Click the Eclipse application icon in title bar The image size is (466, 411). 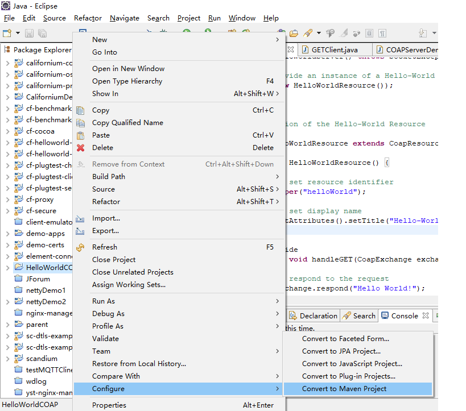pyautogui.click(x=6, y=6)
